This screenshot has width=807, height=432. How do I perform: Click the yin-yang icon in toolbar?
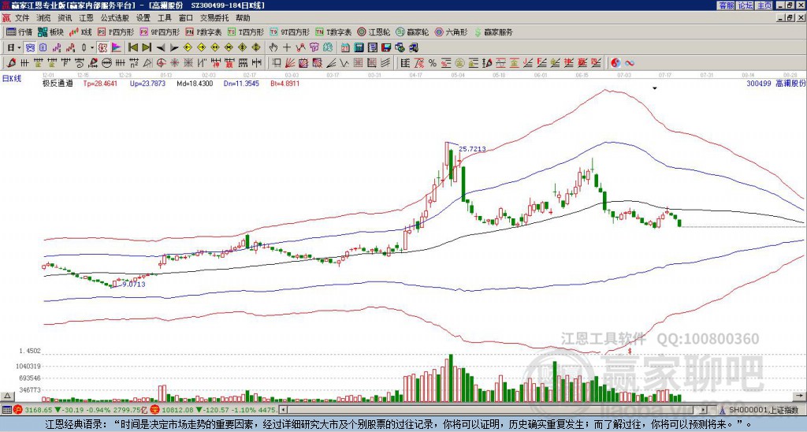click(615, 63)
